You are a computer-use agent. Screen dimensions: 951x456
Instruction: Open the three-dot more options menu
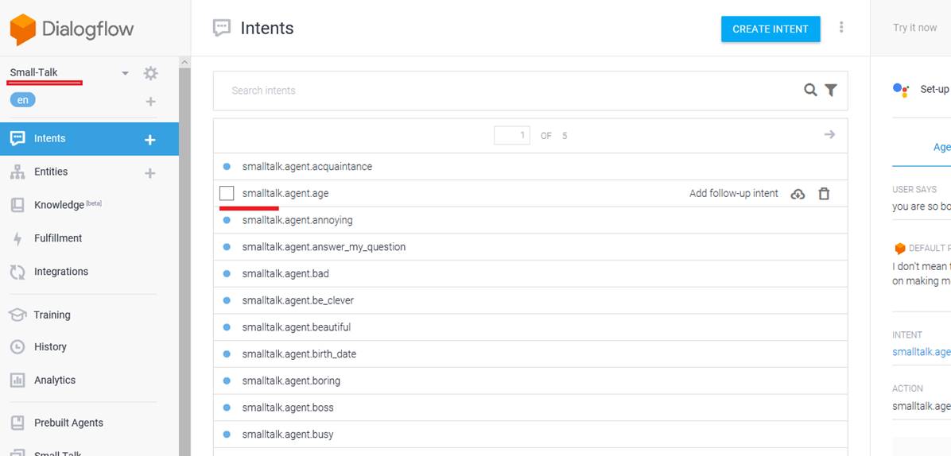pyautogui.click(x=841, y=28)
